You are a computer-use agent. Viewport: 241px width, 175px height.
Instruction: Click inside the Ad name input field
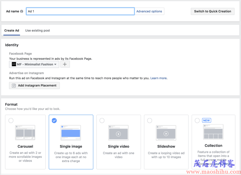(81, 12)
